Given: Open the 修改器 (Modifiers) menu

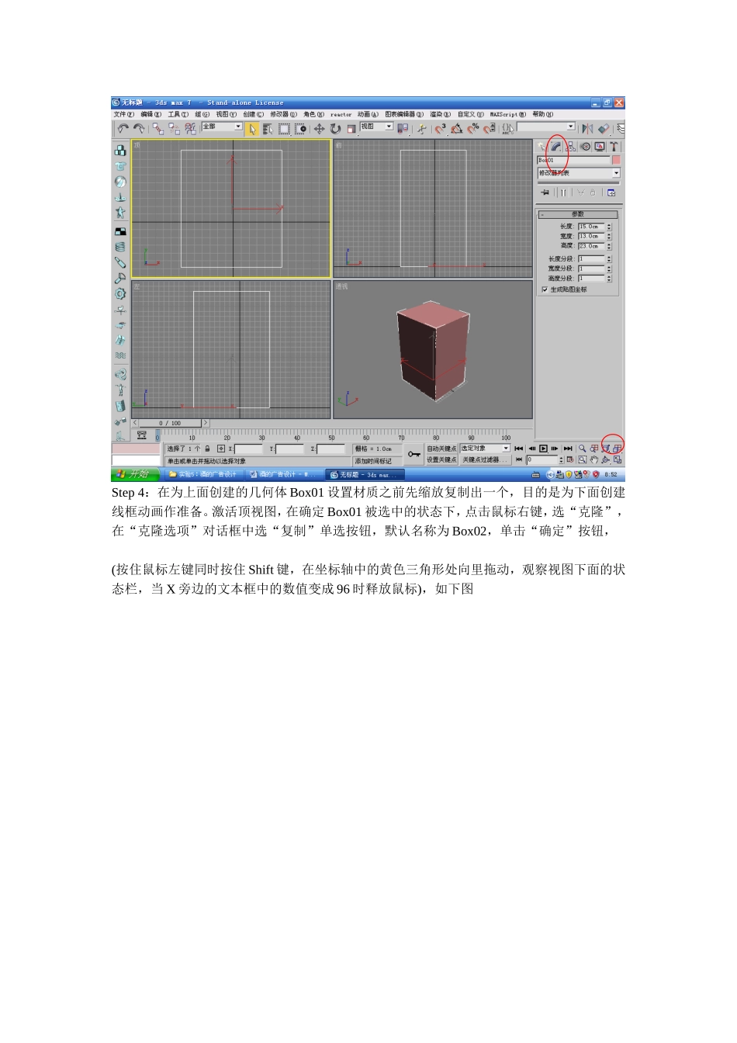Looking at the screenshot, I should click(x=284, y=114).
